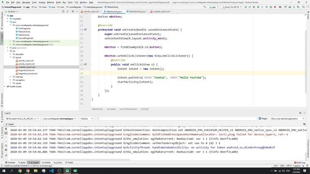Click the Logcat search input field
Screen dimensions: 310x174
pos(176,118)
